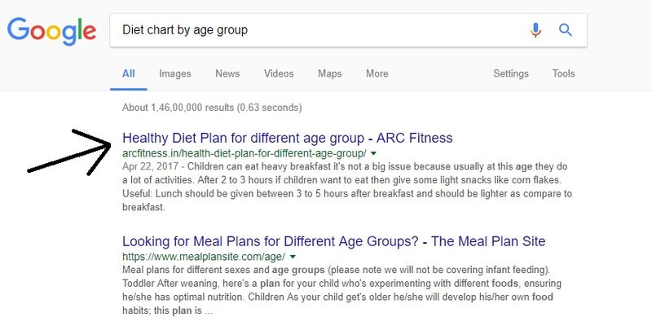The height and width of the screenshot is (335, 652).
Task: Expand the dropdown arrow beside the arcfitness.in URL
Action: (x=373, y=153)
